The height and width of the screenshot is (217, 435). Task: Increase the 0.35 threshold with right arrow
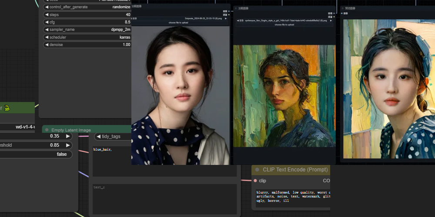[x=68, y=136]
